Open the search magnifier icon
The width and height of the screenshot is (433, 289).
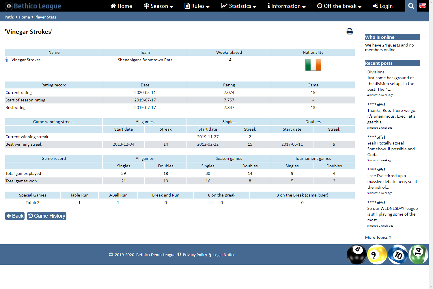[411, 6]
